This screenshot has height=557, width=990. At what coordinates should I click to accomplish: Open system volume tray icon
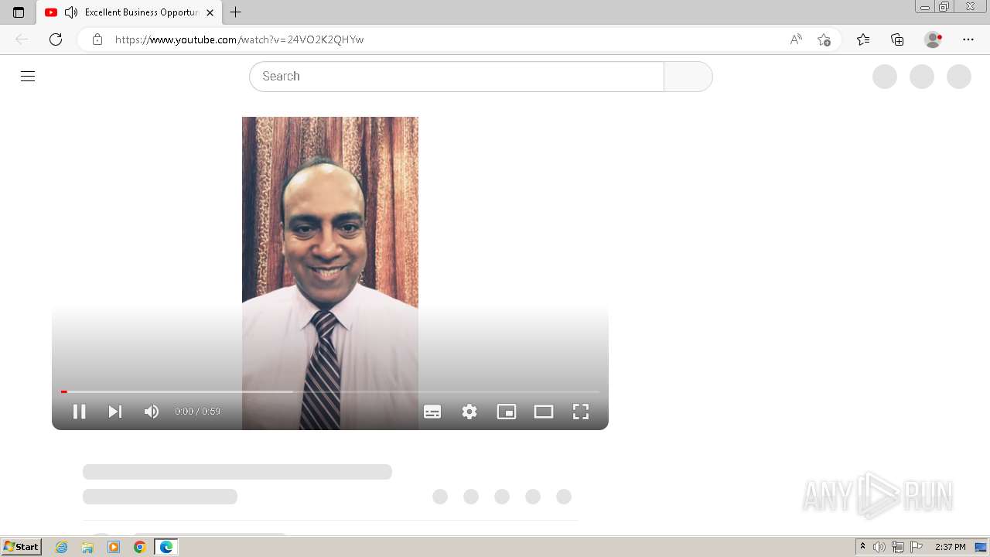(x=879, y=547)
